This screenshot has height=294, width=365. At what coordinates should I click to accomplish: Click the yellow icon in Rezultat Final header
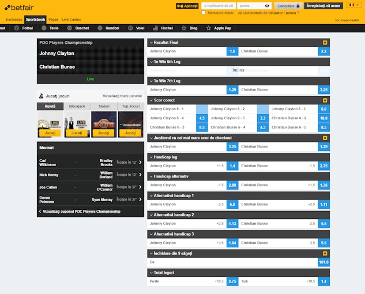point(325,43)
